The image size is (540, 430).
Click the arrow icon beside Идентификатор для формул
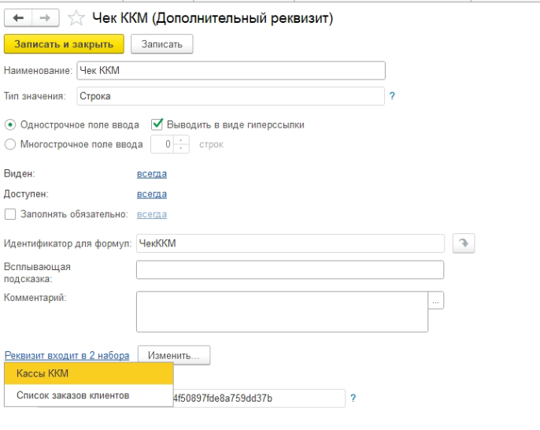pyautogui.click(x=464, y=243)
